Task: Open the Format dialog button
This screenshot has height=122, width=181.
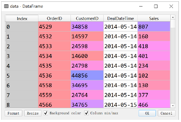Action: (13, 113)
